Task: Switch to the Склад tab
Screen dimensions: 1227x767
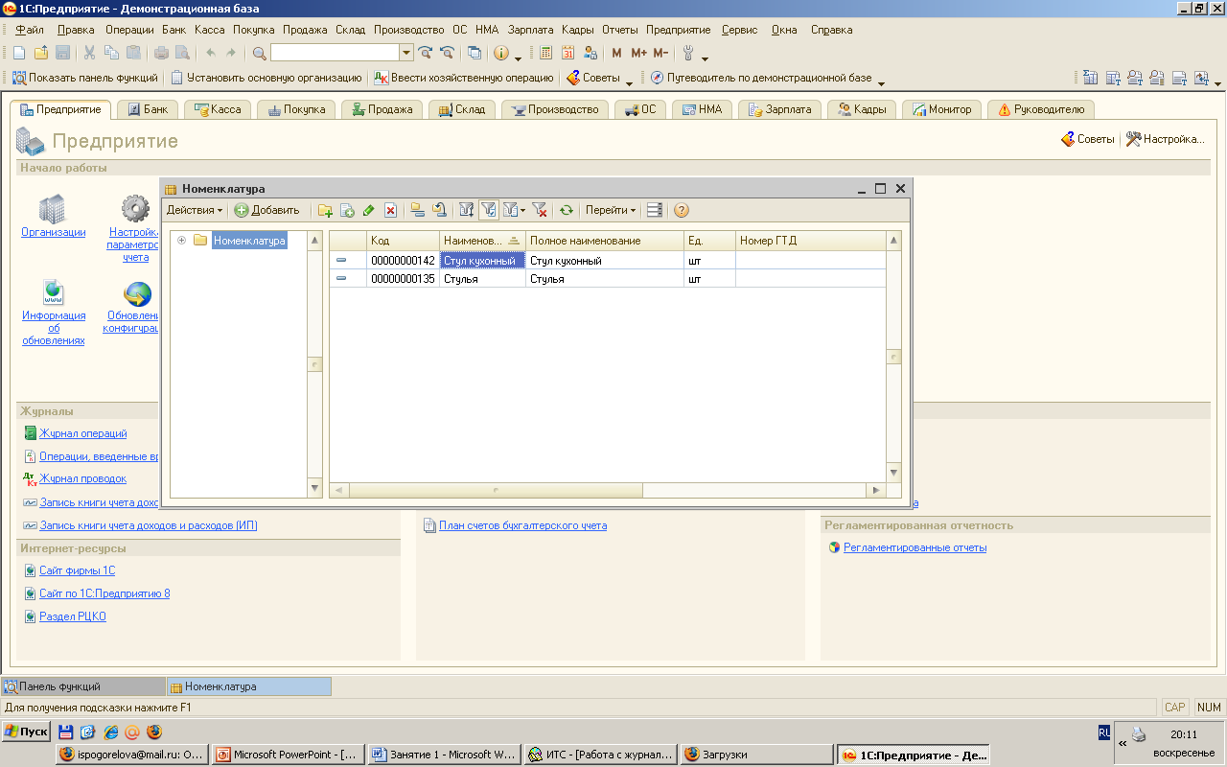Action: click(461, 109)
